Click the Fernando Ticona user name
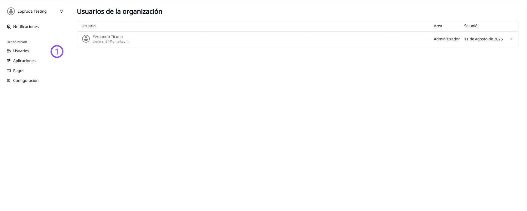This screenshot has height=211, width=527. tap(107, 37)
